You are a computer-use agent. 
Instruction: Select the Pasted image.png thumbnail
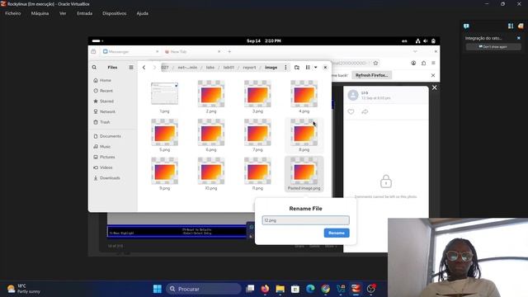(x=304, y=171)
